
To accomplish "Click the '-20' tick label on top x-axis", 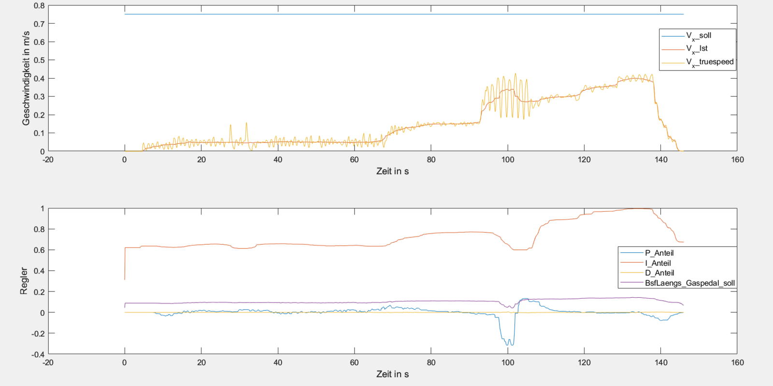I will [x=48, y=160].
